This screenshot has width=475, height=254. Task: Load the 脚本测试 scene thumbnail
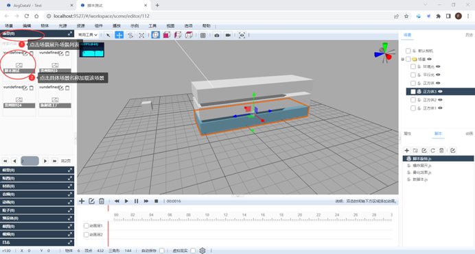click(19, 65)
